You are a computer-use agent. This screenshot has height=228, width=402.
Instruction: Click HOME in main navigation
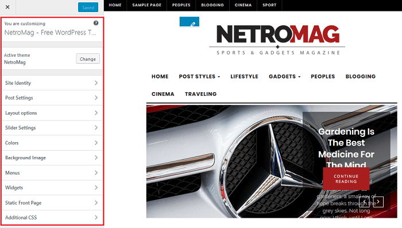click(x=160, y=76)
